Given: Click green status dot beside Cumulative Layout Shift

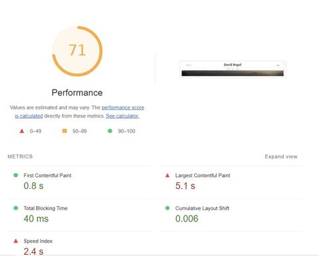Looking at the screenshot, I should (x=167, y=208).
